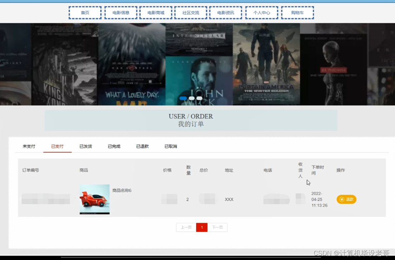Click the coin icon in 退款 button
The height and width of the screenshot is (260, 395).
tap(342, 199)
